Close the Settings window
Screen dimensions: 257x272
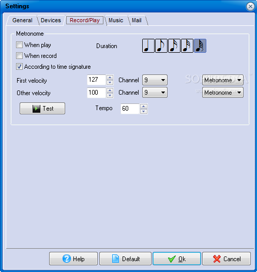250,7
